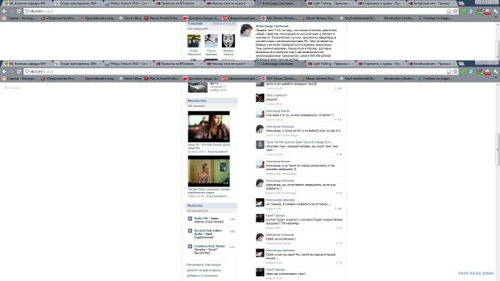Image resolution: width=500 pixels, height=281 pixels.
Task: Open the car photo thumbnail in sidebar
Action: [198, 87]
